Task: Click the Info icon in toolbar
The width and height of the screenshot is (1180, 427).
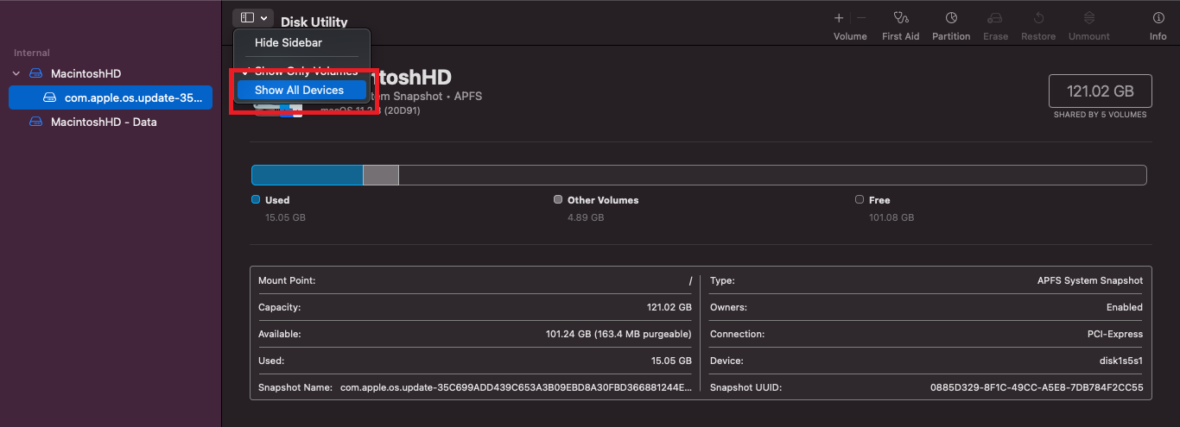Action: click(x=1158, y=18)
